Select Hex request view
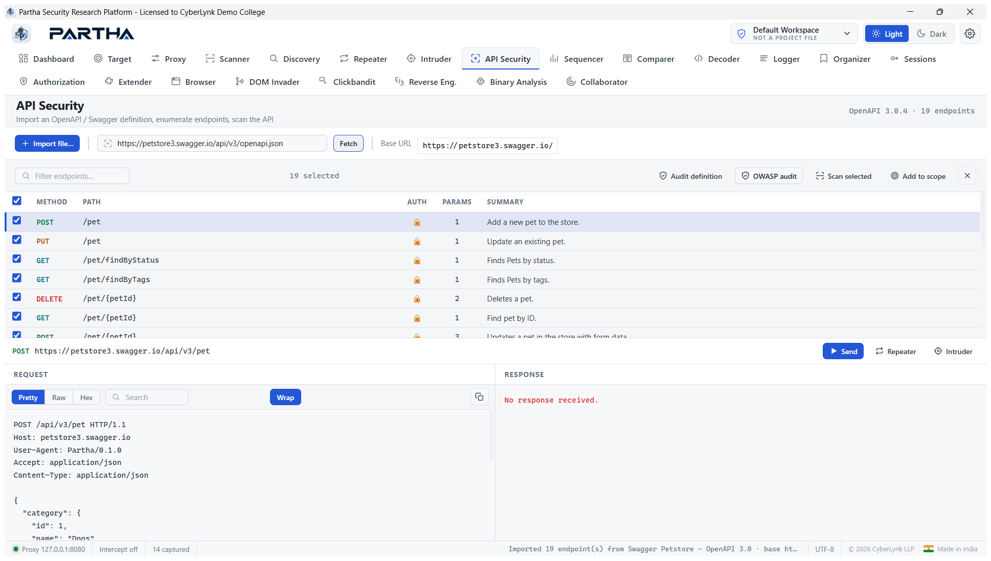991x561 pixels. click(x=86, y=397)
